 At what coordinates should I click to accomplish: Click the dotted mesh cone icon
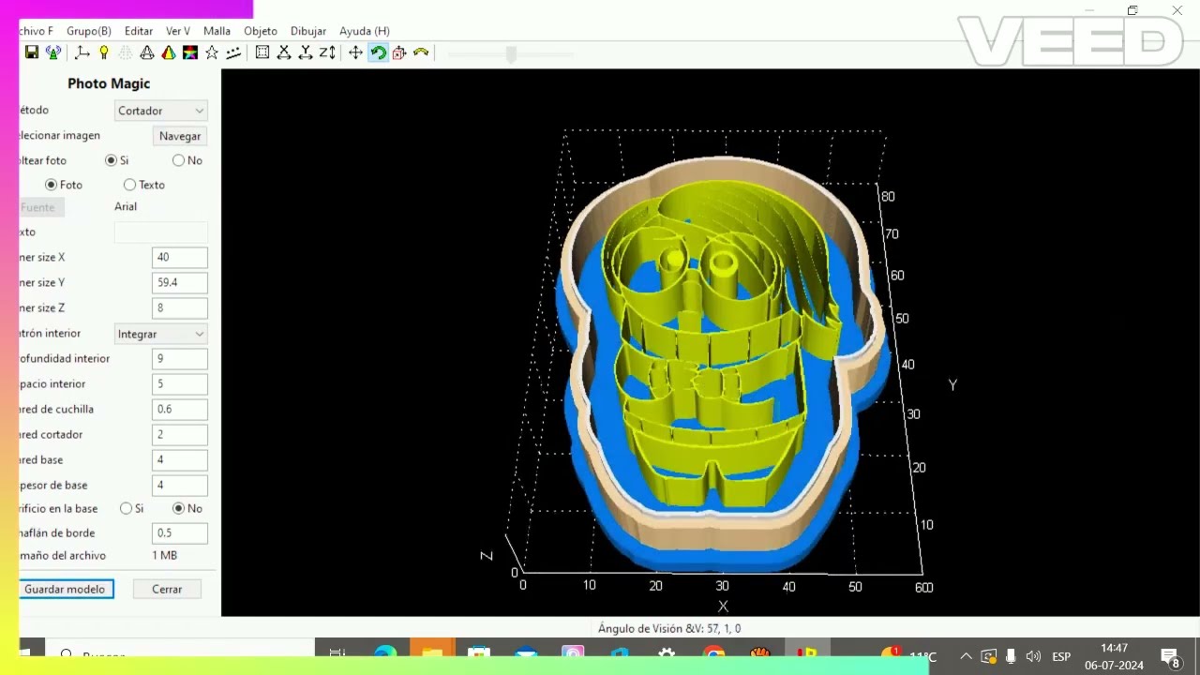coord(126,52)
